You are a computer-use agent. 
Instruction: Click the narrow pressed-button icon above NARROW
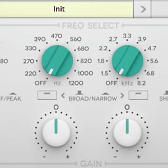click(106, 93)
